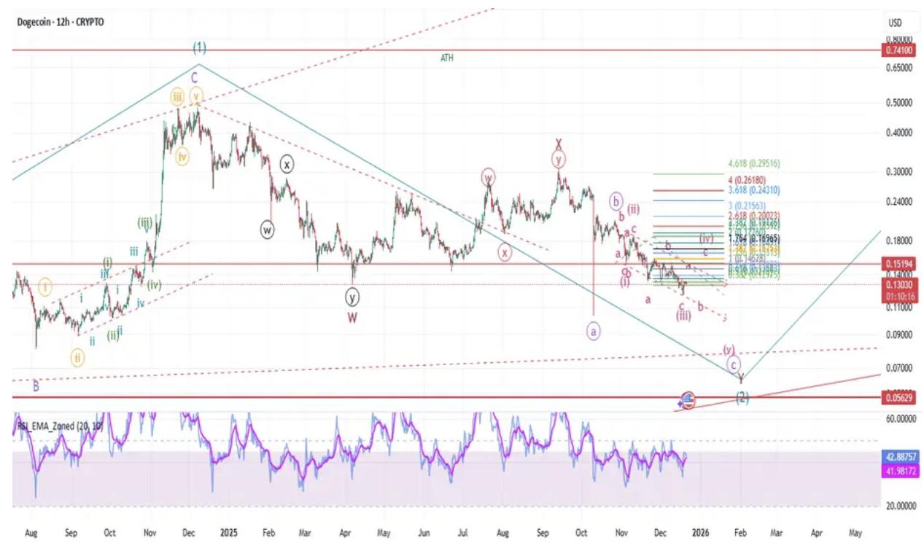Image resolution: width=924 pixels, height=551 pixels.
Task: Click the purple circled 'c' wave label
Action: (734, 363)
